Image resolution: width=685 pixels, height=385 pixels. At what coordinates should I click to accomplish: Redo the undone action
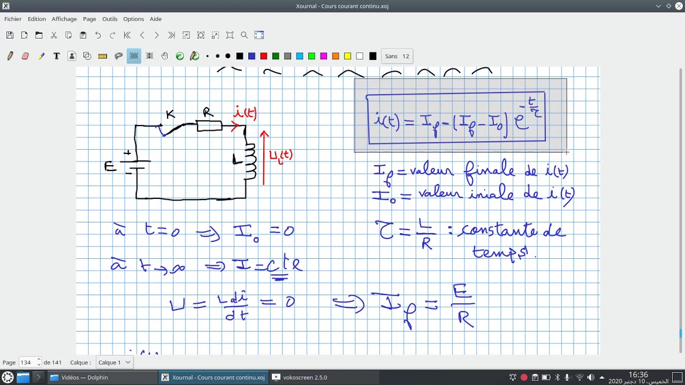tap(112, 35)
